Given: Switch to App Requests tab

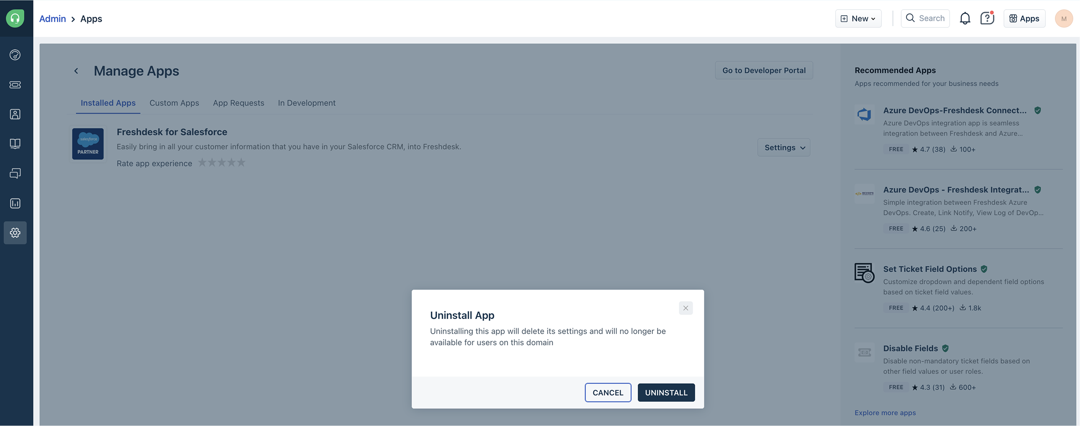Looking at the screenshot, I should (239, 103).
